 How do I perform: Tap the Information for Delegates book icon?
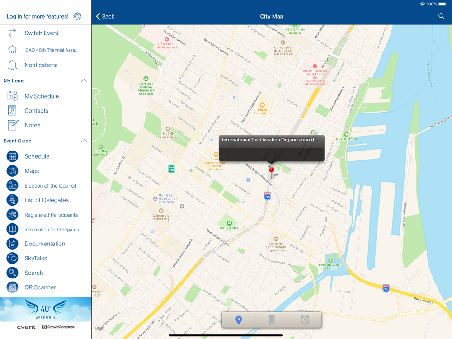pos(12,229)
